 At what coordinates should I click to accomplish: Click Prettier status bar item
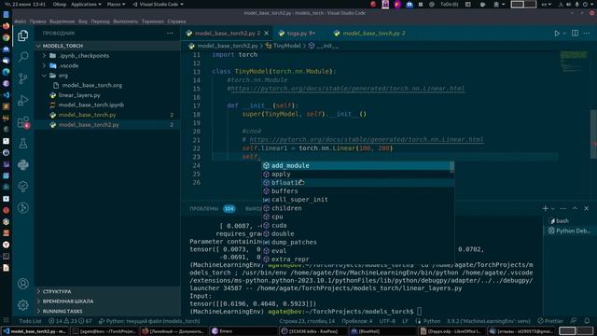coord(550,321)
